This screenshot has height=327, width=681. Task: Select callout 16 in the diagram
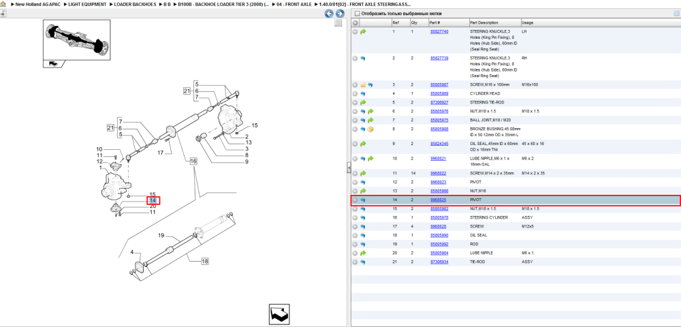tap(193, 161)
